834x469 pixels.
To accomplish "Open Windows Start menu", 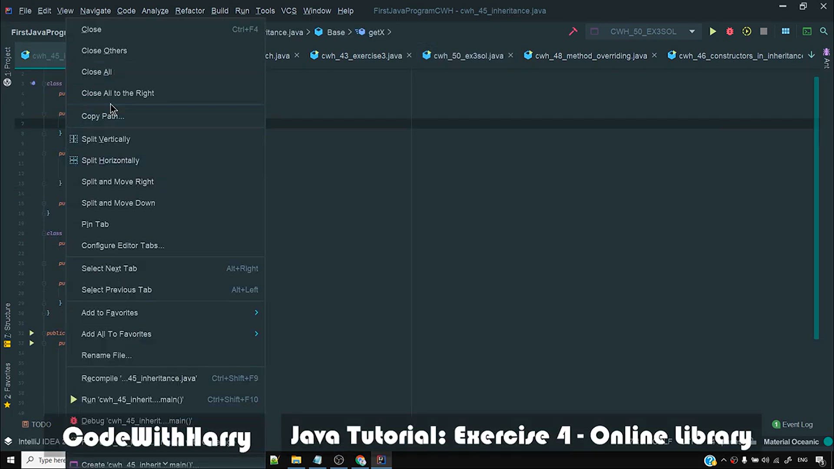I will click(x=10, y=460).
